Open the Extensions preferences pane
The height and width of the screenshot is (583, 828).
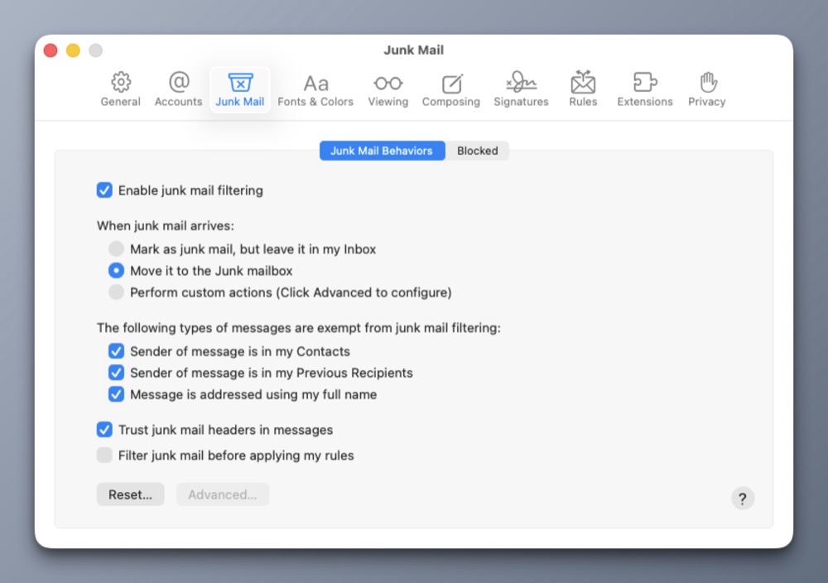click(645, 89)
